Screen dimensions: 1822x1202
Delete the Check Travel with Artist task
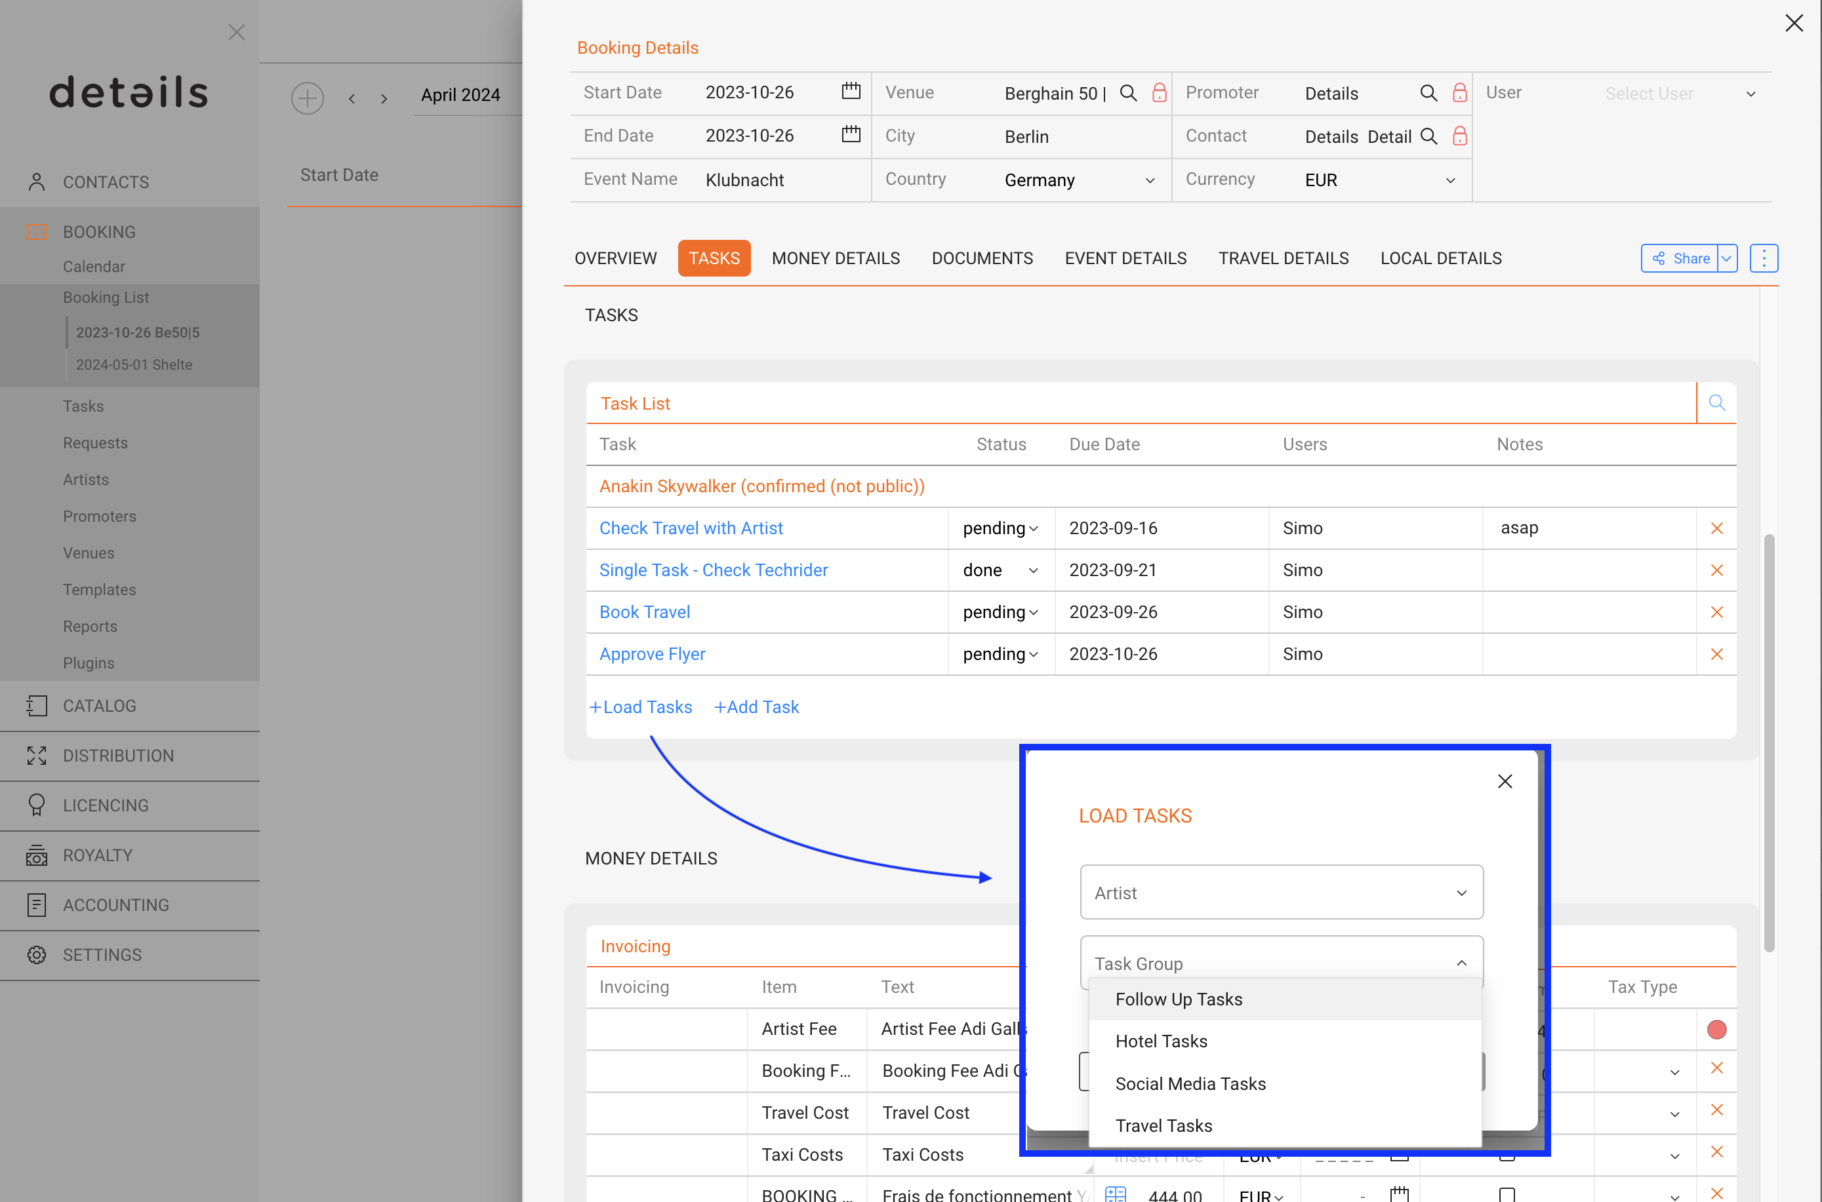[x=1716, y=529]
